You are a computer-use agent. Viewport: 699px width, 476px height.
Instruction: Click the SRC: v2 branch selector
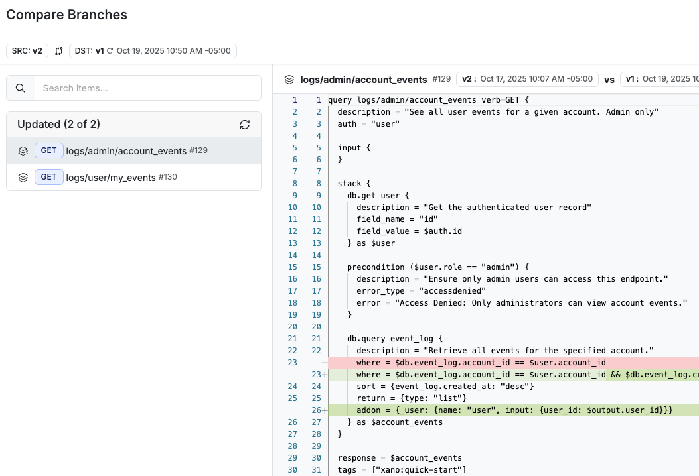[x=27, y=51]
